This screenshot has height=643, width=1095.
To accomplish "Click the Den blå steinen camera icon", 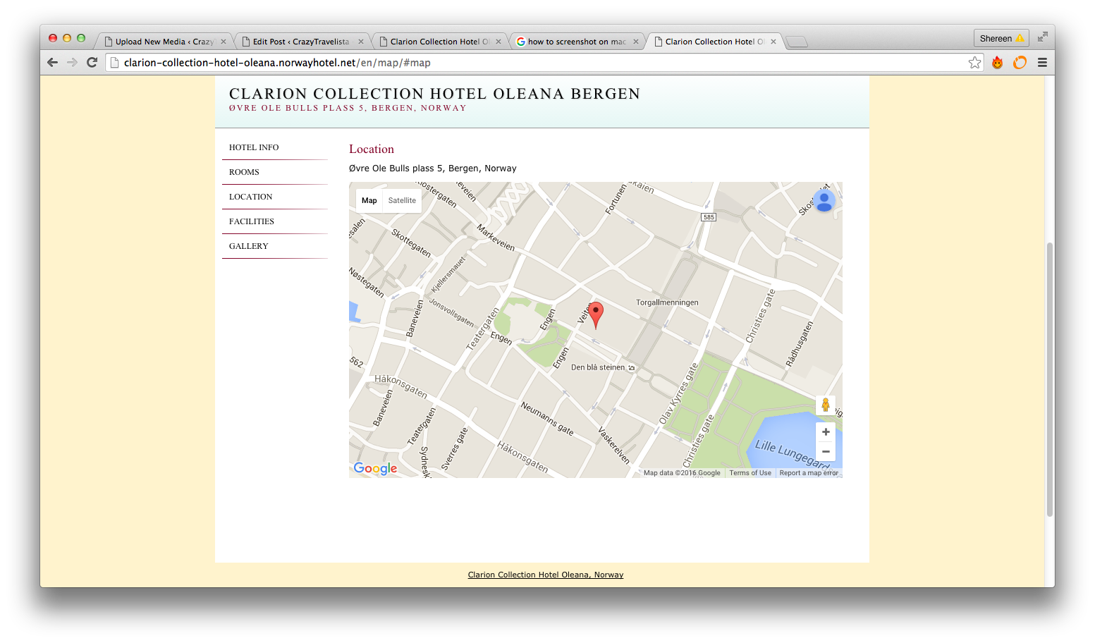I will coord(631,367).
